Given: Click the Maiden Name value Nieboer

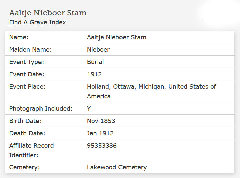Looking at the screenshot, I should pos(98,50).
